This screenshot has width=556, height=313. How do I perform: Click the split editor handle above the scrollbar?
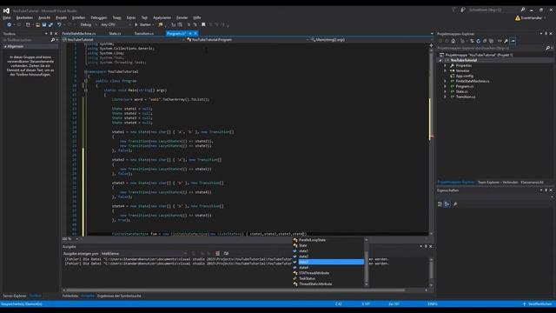431,45
